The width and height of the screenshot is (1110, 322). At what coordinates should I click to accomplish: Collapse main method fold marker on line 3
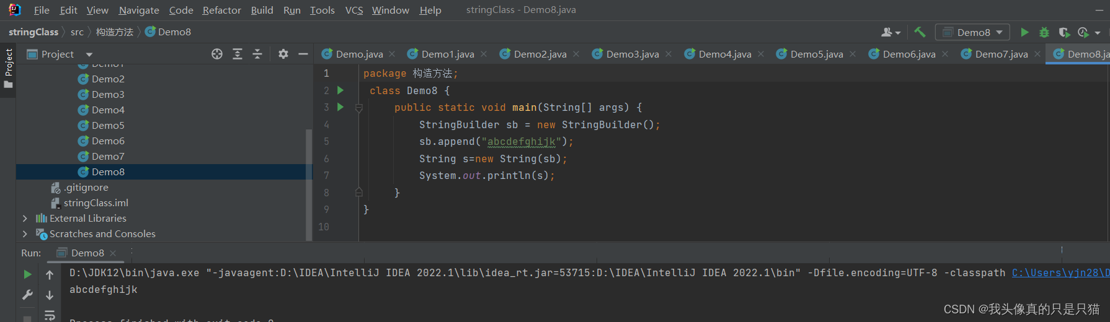(x=358, y=108)
